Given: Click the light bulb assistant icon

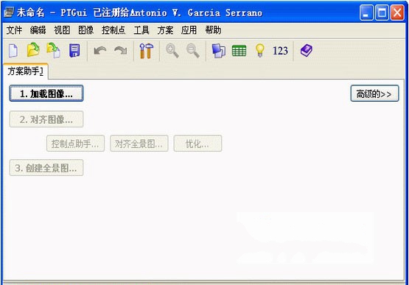Looking at the screenshot, I should [260, 50].
